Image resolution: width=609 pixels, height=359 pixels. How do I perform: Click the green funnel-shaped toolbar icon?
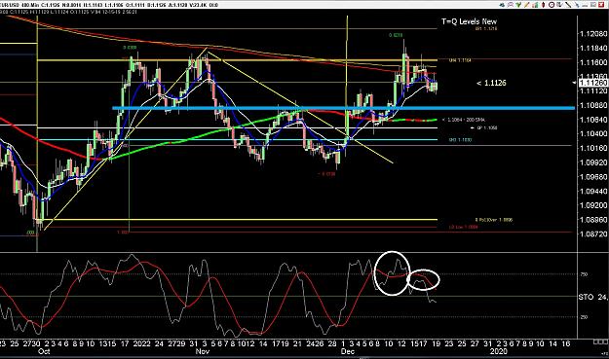click(x=518, y=5)
